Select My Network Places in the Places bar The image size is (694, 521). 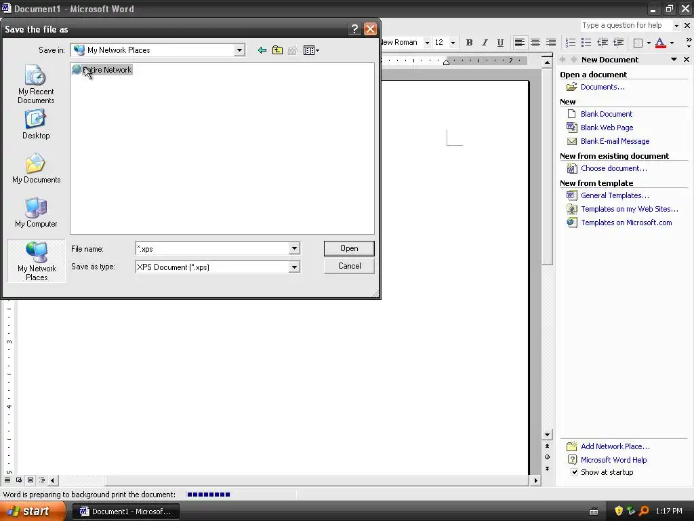click(37, 261)
